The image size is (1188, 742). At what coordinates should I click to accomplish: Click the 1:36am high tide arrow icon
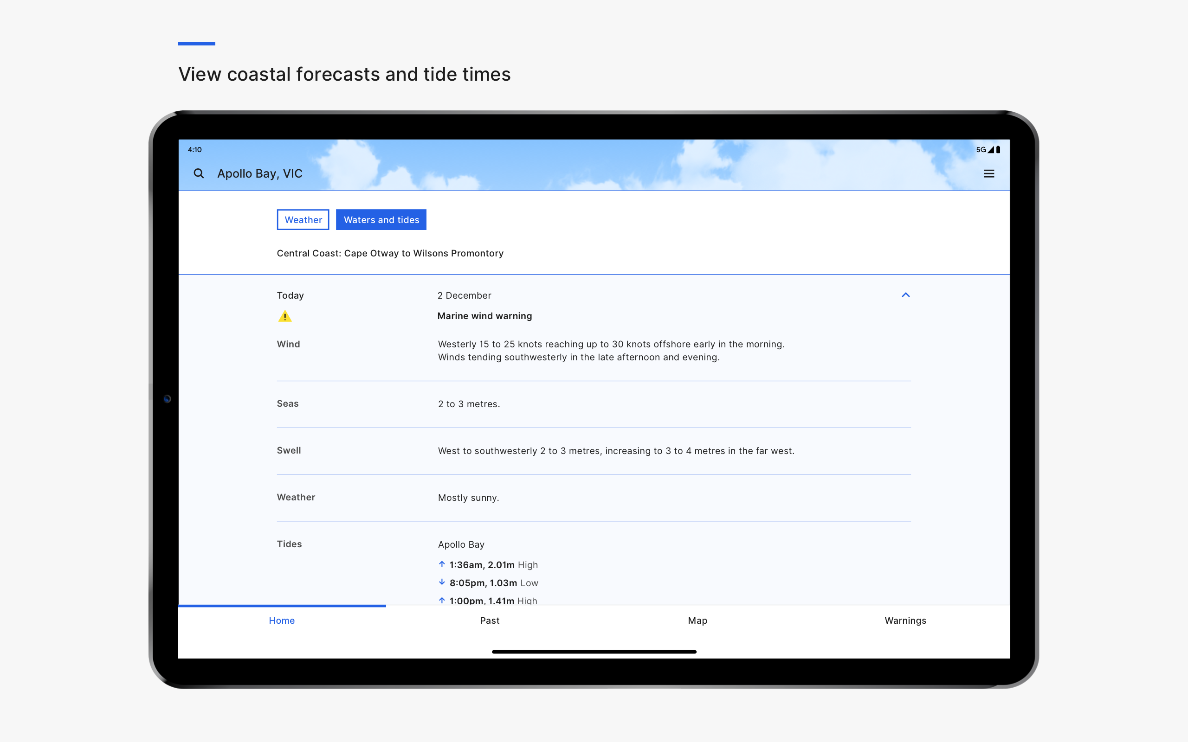point(442,564)
